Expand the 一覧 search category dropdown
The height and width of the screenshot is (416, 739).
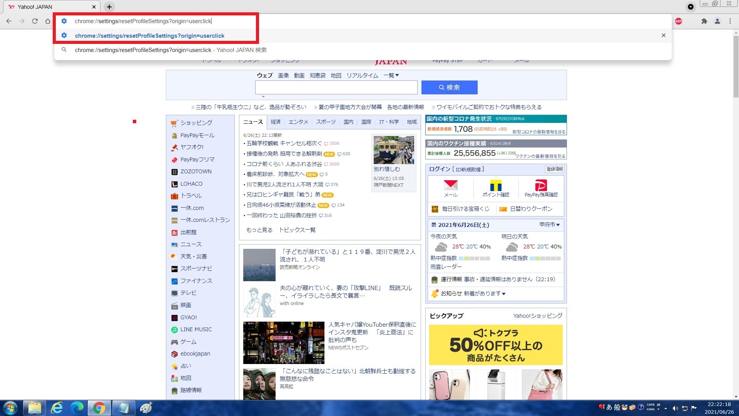click(391, 75)
